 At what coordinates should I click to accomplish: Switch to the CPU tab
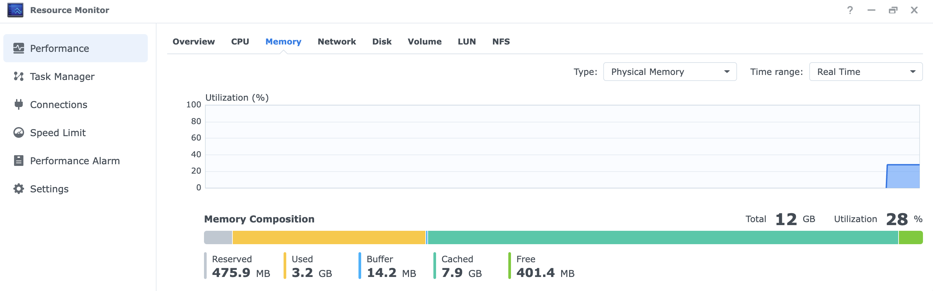coord(240,42)
